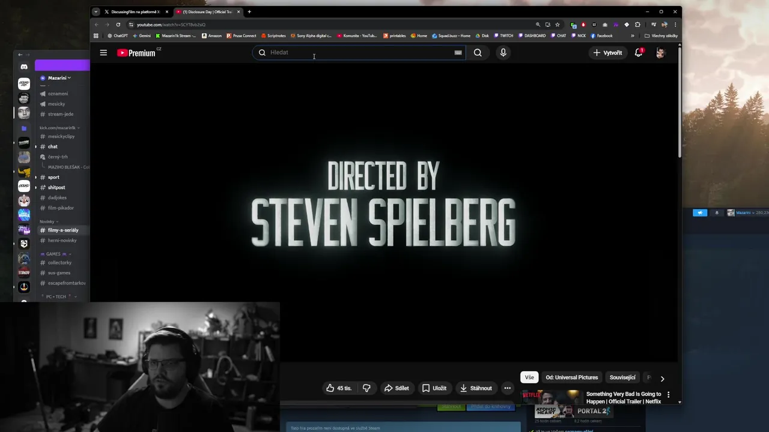The height and width of the screenshot is (432, 769).
Task: Open the herni-novinky Discord channel
Action: click(62, 241)
